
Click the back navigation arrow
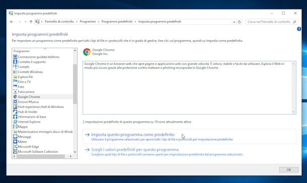pyautogui.click(x=12, y=22)
